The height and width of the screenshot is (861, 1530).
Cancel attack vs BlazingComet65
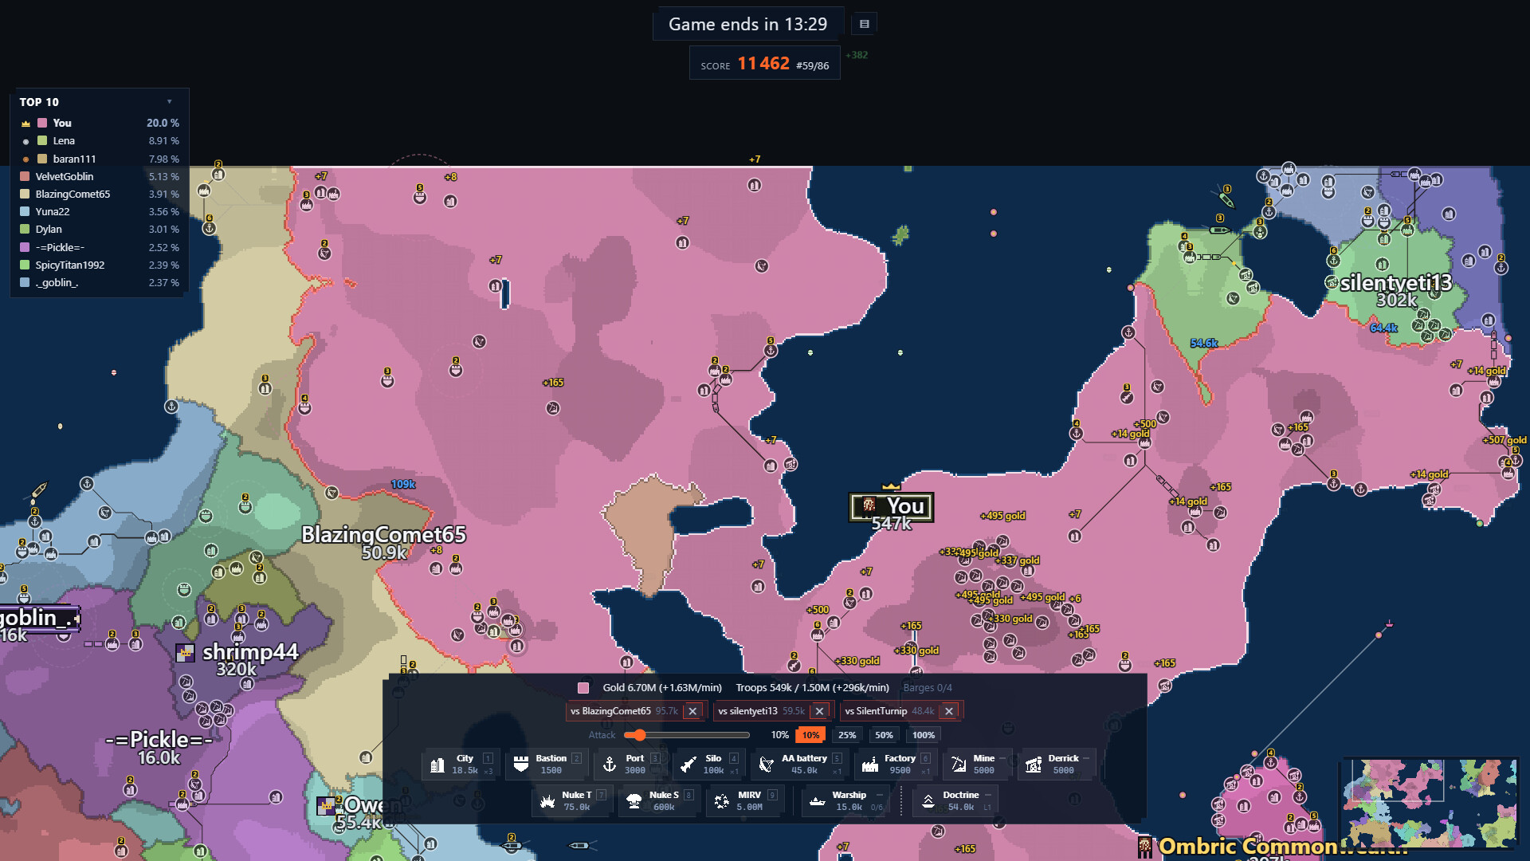pyautogui.click(x=692, y=711)
